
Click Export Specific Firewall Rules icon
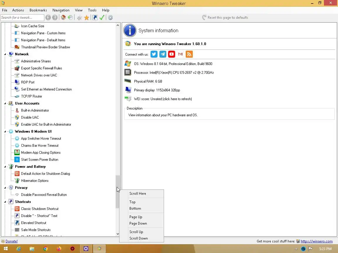[17, 68]
